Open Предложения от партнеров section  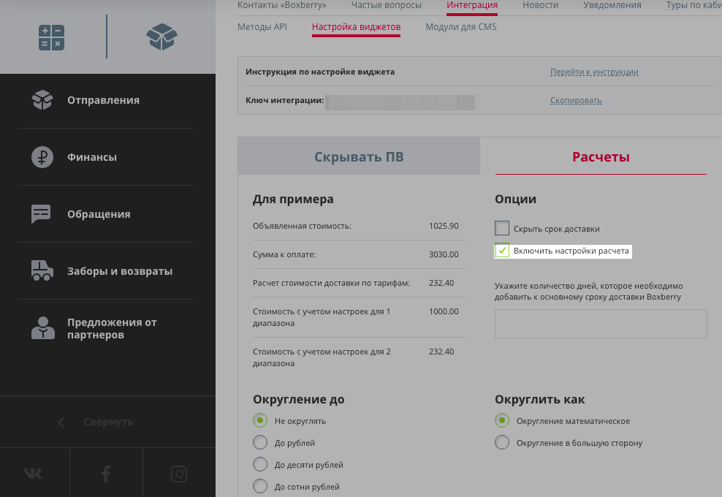[112, 328]
